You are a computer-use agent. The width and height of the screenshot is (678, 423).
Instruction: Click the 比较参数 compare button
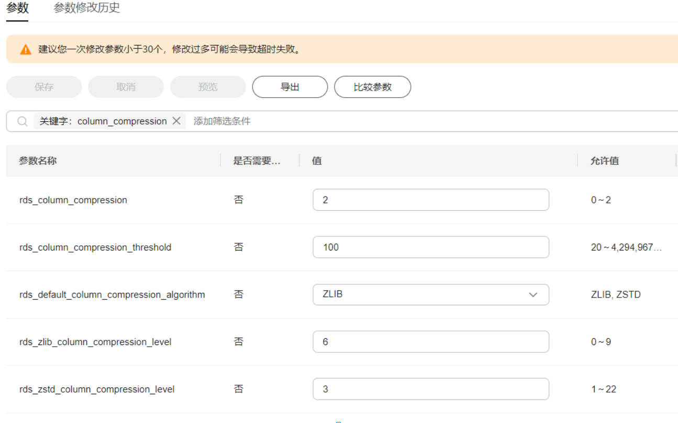tap(372, 87)
